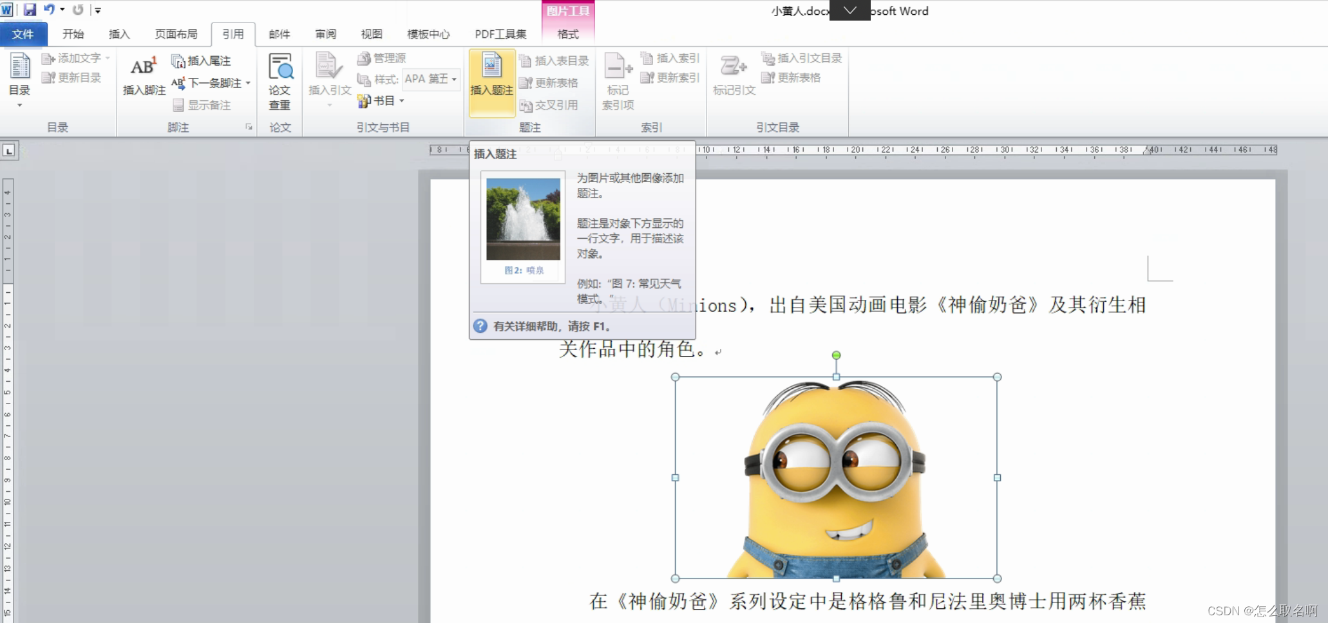
Task: Click the paragraph text starting 在《神偷奶爸》
Action: [868, 601]
